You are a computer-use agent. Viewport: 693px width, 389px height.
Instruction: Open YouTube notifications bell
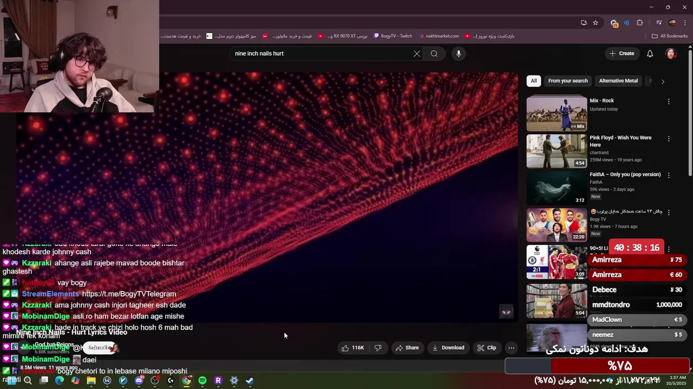tap(650, 53)
